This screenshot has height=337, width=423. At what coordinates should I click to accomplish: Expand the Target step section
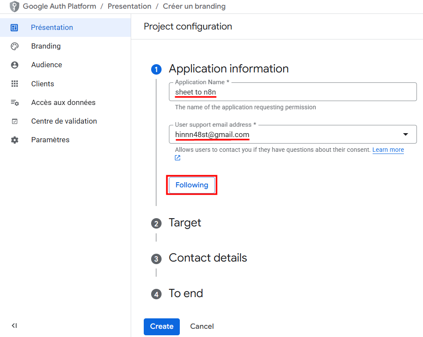pyautogui.click(x=185, y=222)
